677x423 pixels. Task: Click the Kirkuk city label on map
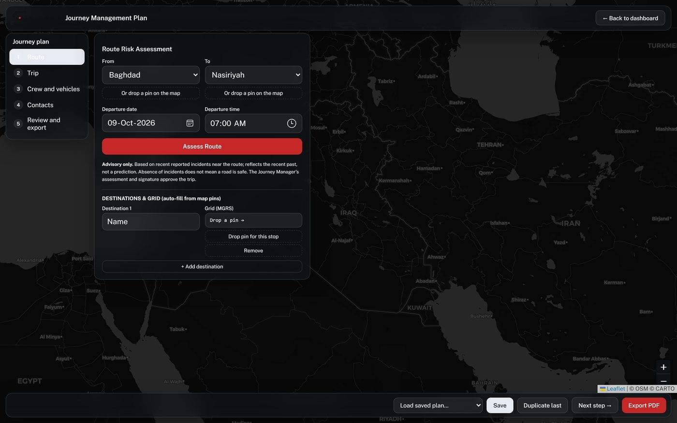[x=345, y=150]
